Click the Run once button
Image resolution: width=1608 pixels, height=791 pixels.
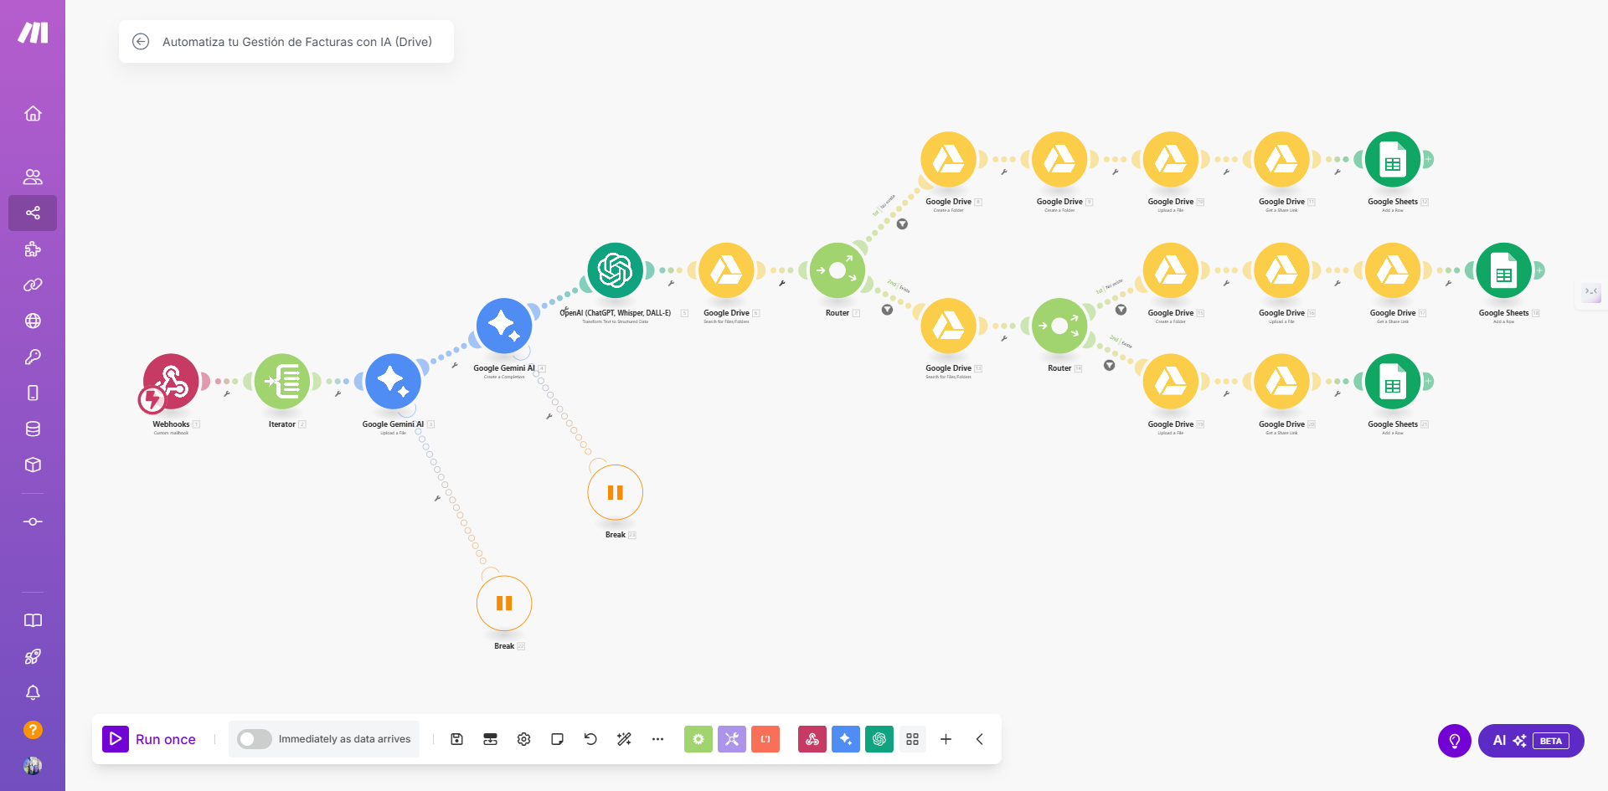point(149,739)
